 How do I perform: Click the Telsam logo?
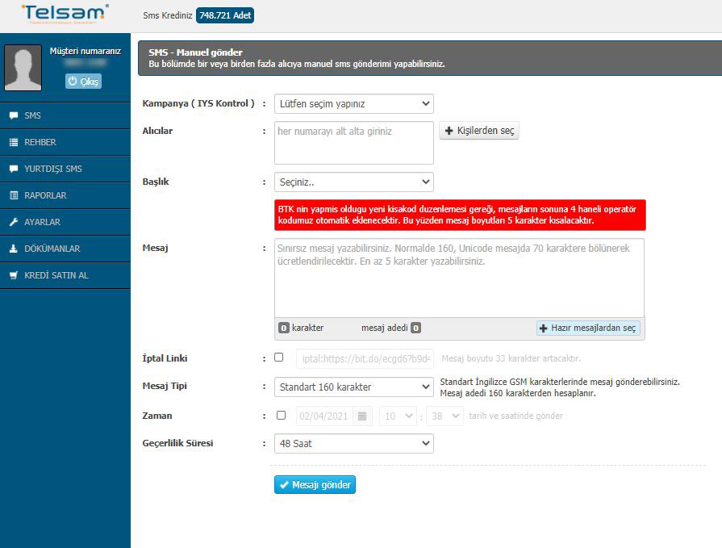click(65, 14)
